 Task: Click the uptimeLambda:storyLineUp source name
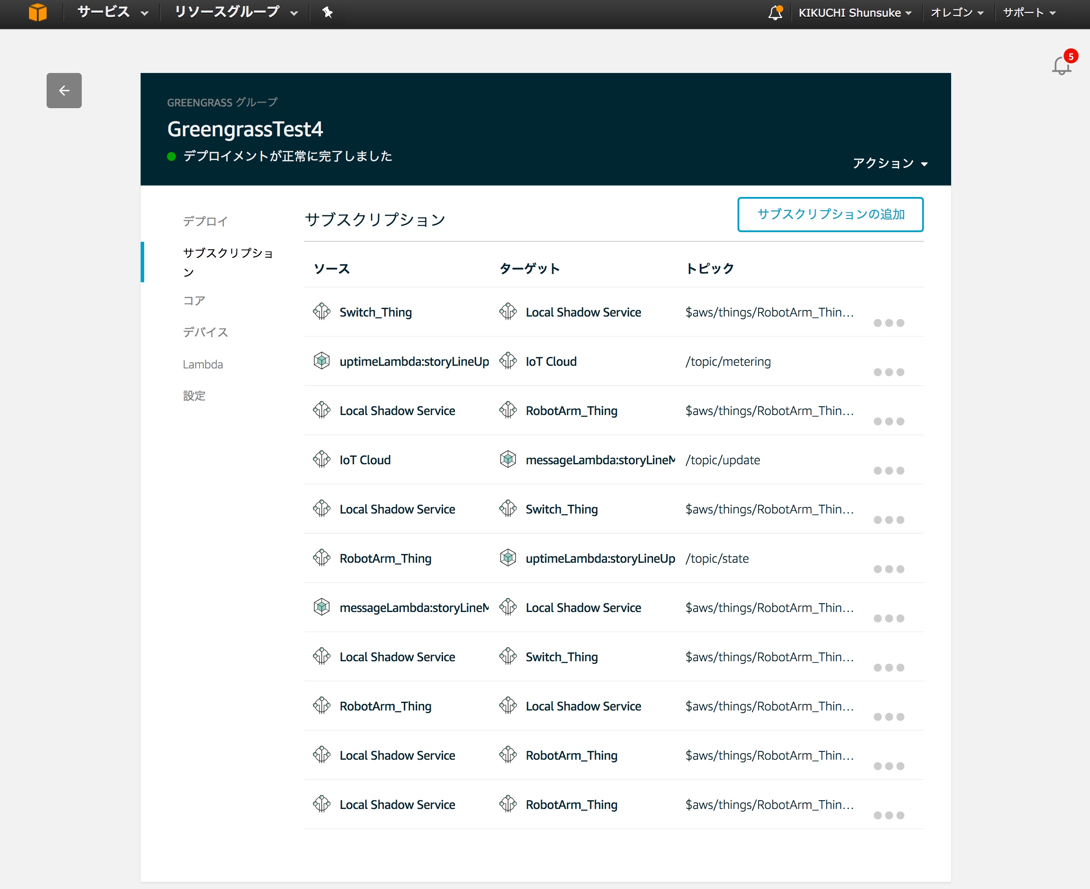pos(414,361)
